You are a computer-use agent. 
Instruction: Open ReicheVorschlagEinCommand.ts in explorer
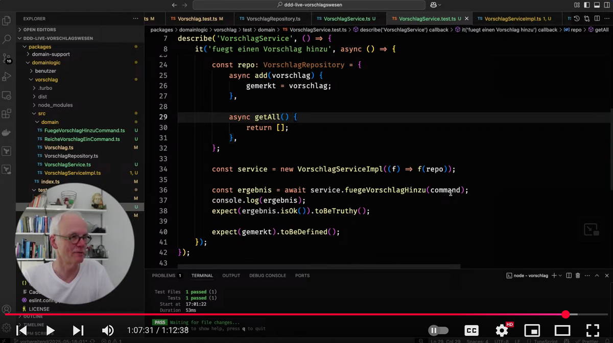(x=82, y=139)
